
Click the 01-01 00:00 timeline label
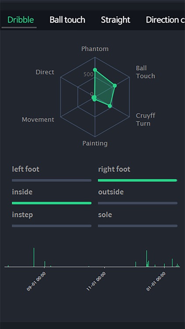tap(156, 281)
